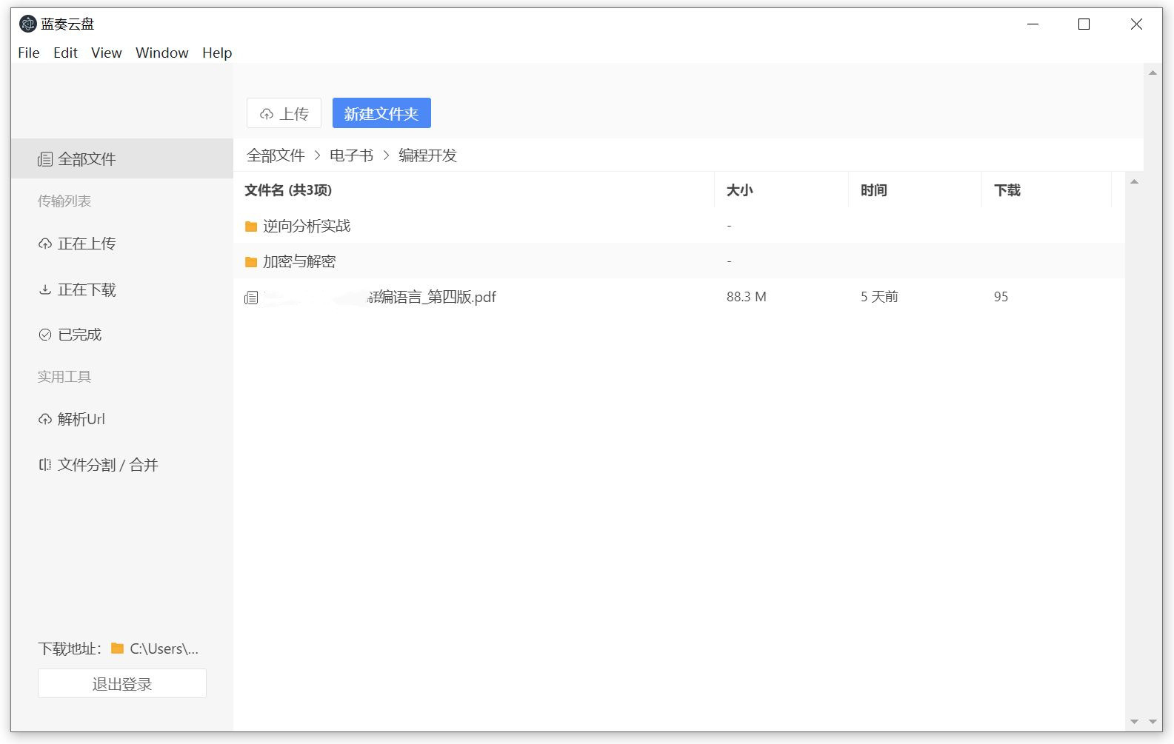Click the 加密与解密 folder icon
This screenshot has height=744, width=1174.
click(x=251, y=262)
